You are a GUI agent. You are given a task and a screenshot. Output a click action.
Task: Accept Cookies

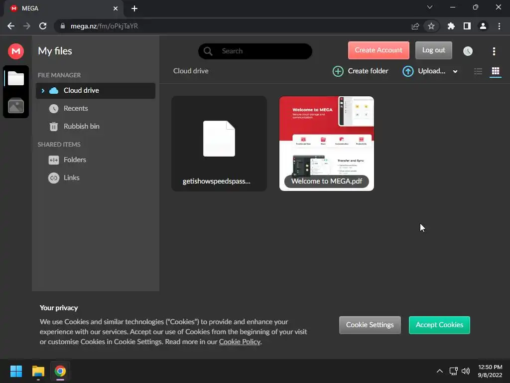tap(439, 325)
